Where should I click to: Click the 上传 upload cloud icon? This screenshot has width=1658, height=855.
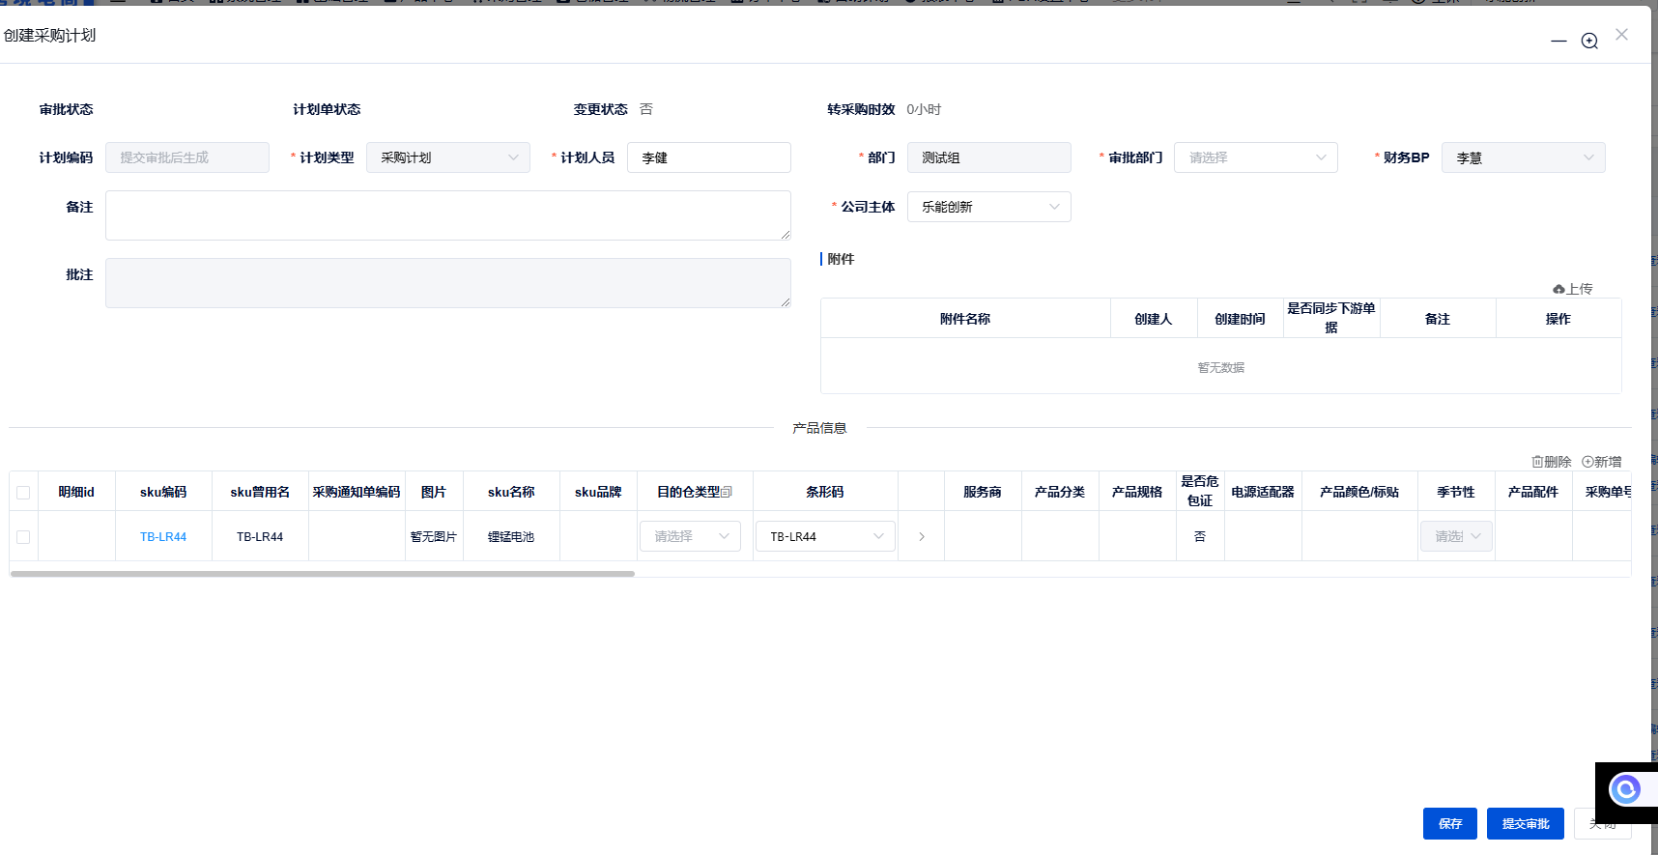[x=1558, y=290]
